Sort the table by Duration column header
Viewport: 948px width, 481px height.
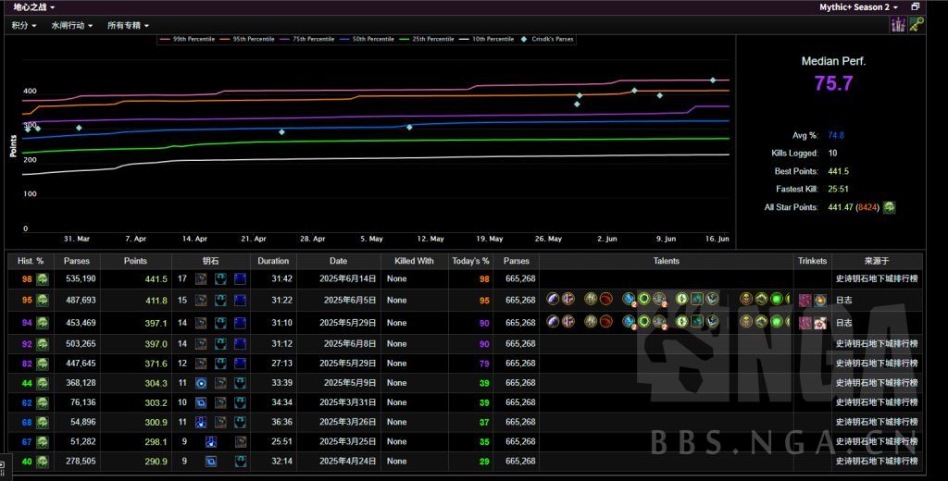click(x=273, y=261)
